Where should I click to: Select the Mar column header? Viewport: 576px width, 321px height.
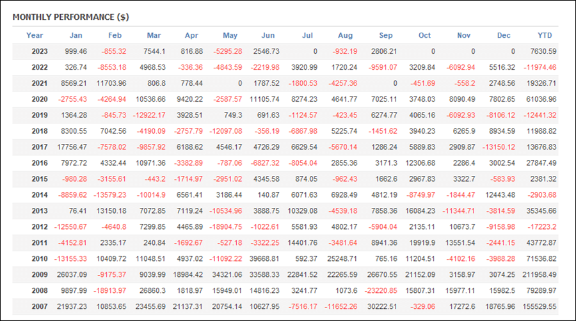154,36
